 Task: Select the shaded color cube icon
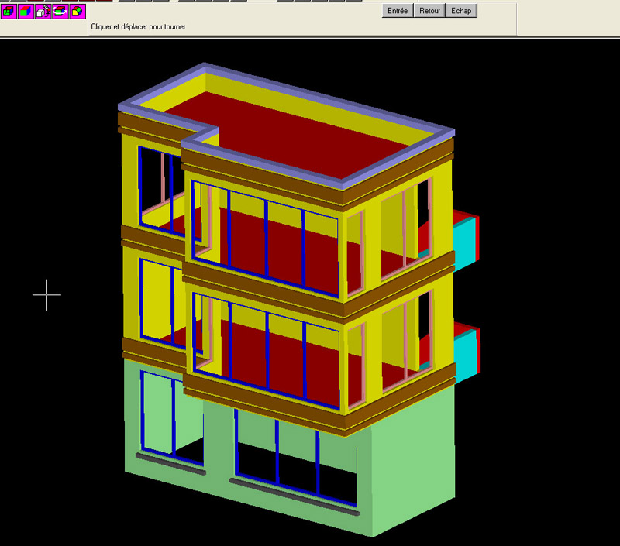26,12
